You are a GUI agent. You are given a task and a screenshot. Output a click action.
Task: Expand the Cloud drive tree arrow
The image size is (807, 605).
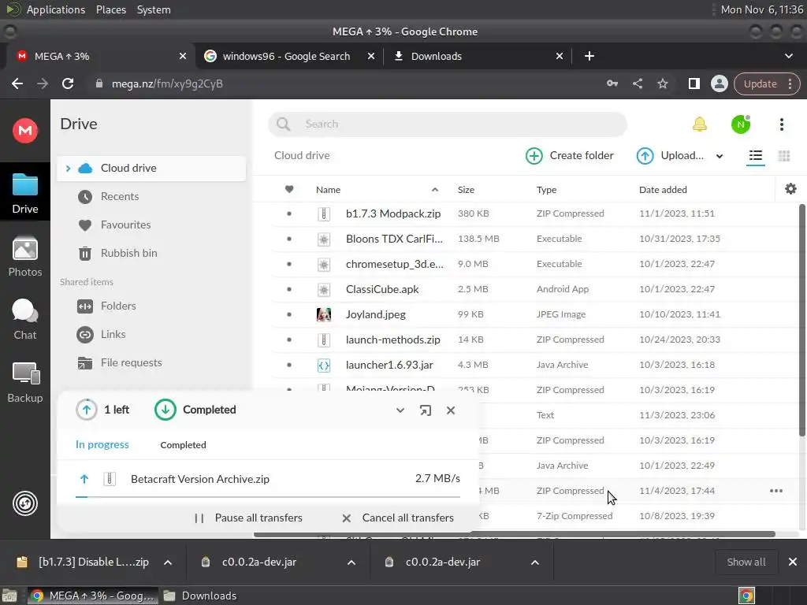coord(68,169)
